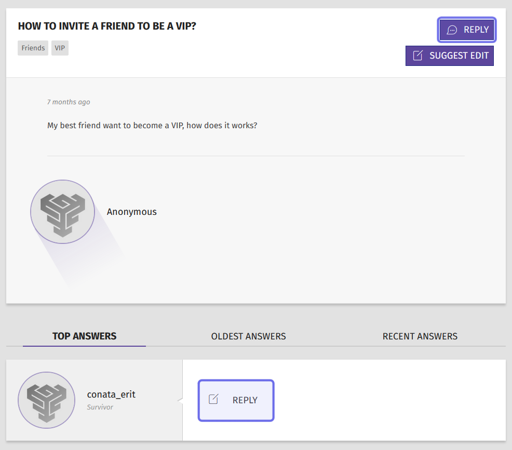Click the pencil icon in Suggest Edit button
Image resolution: width=512 pixels, height=450 pixels.
pos(417,56)
